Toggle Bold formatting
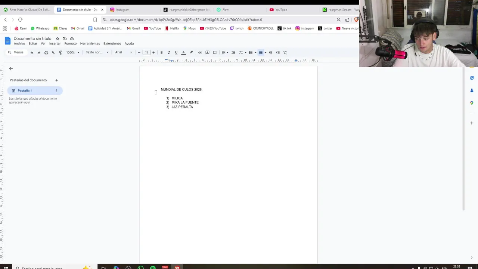This screenshot has height=269, width=478. [x=161, y=53]
